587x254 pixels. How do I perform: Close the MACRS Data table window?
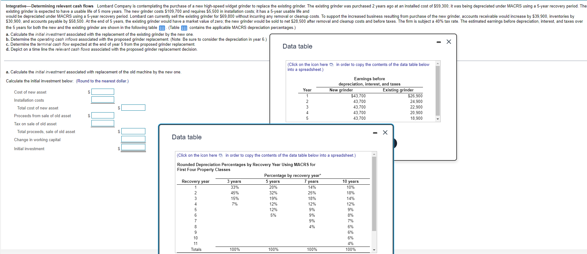pyautogui.click(x=385, y=132)
